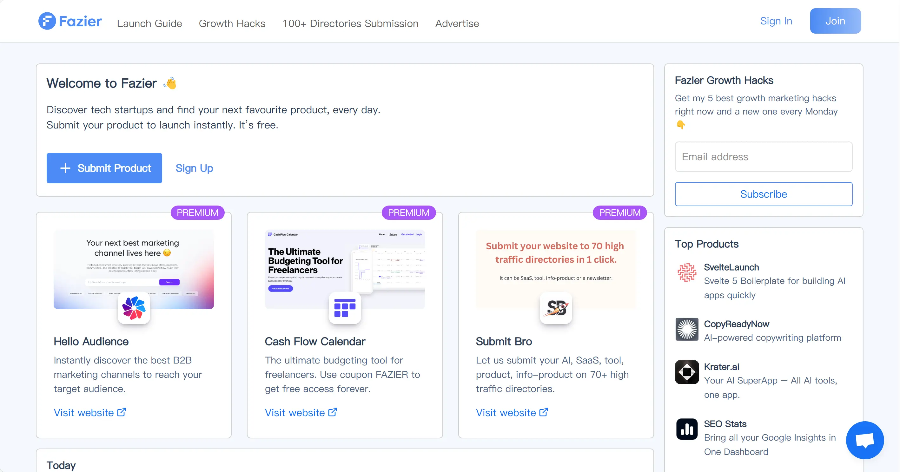Open SvelteLaunch in Top Products
Screen dimensions: 900x472
click(x=731, y=267)
